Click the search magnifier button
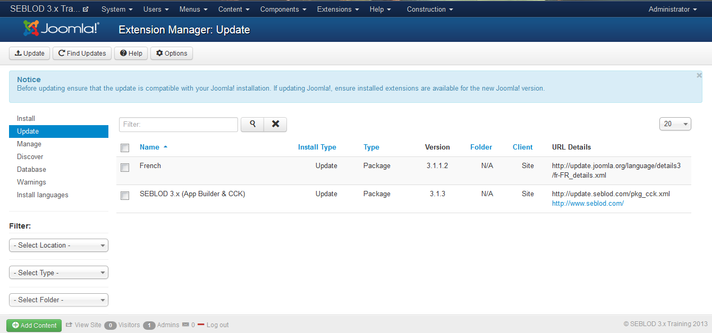712x333 pixels. [x=252, y=124]
